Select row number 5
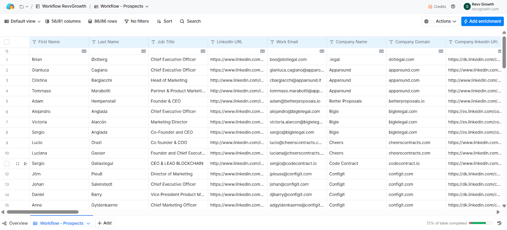Screen dimensions: 507x230 point(7,101)
